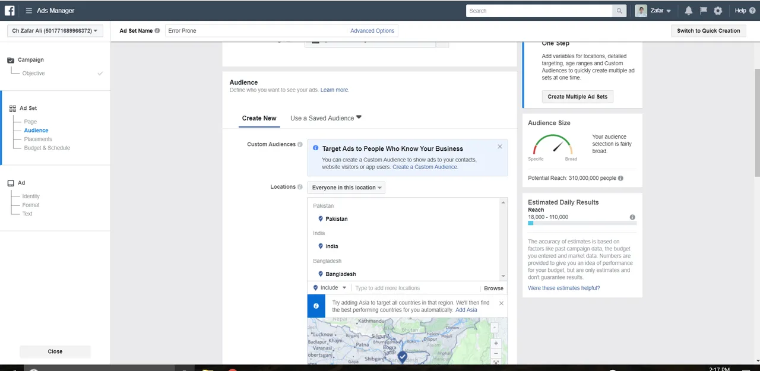Click Potential Reach info icon
The height and width of the screenshot is (371, 760).
pos(620,178)
